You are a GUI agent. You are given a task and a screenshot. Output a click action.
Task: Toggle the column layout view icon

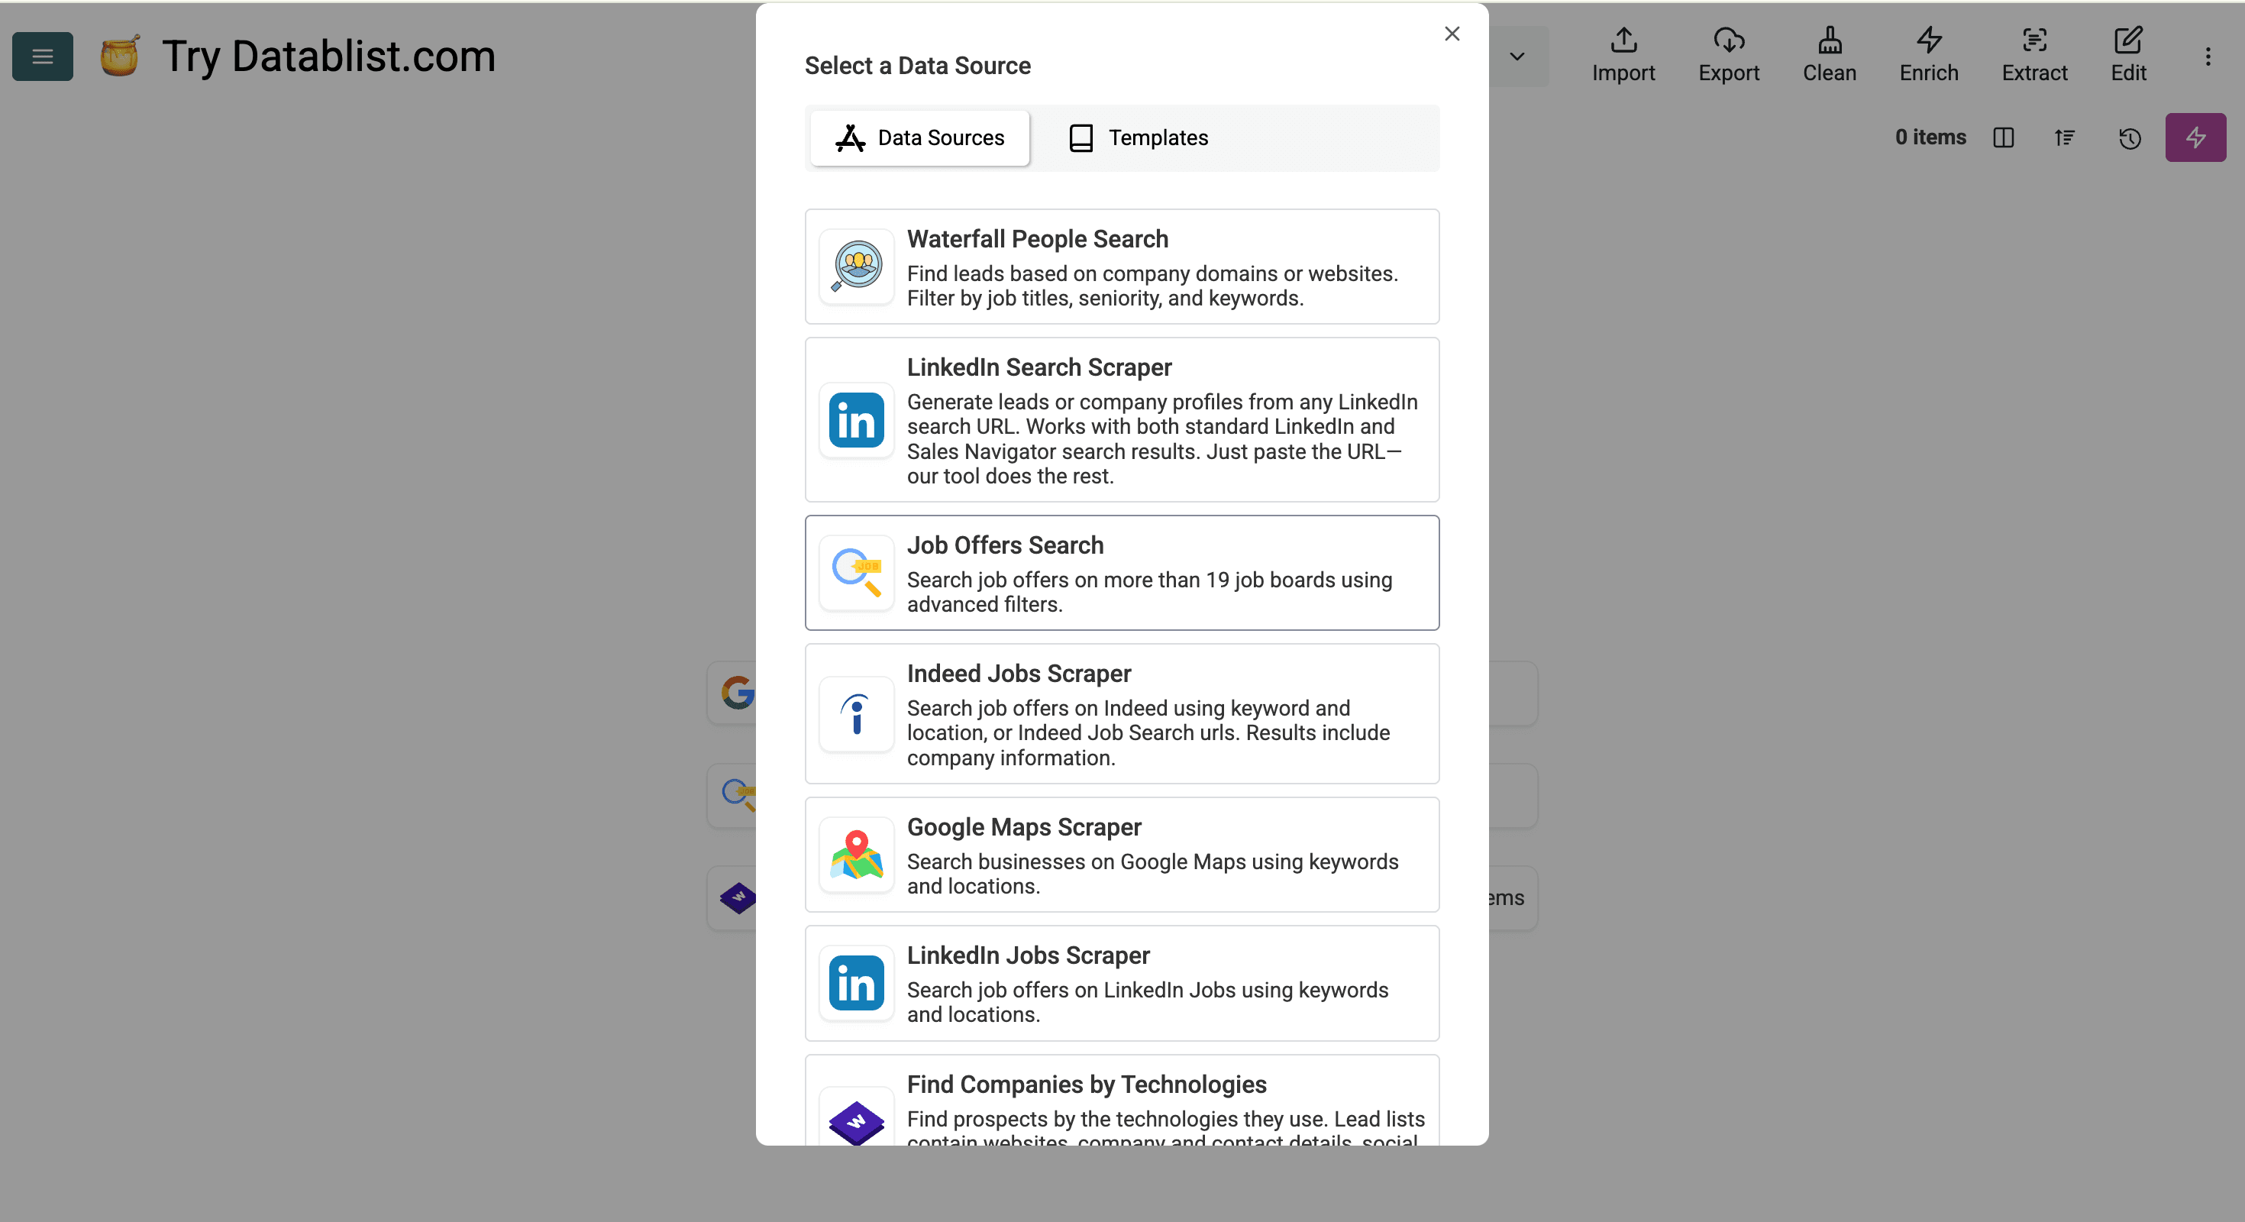coord(2003,137)
